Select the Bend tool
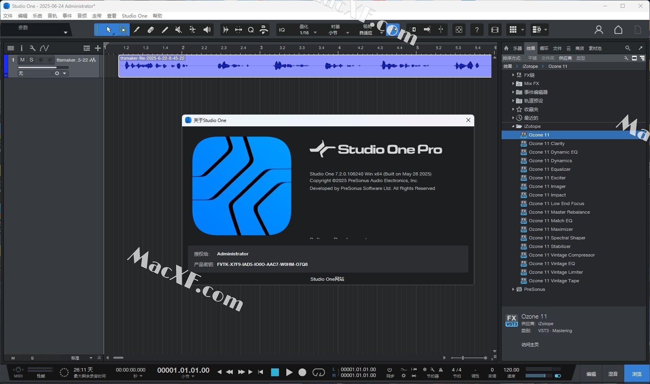Image resolution: width=650 pixels, height=384 pixels. point(193,30)
